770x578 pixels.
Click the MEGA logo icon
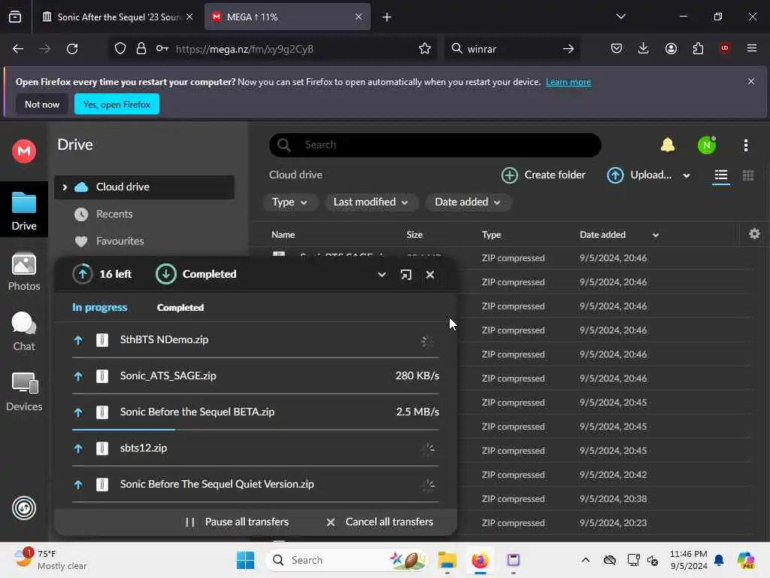click(23, 151)
